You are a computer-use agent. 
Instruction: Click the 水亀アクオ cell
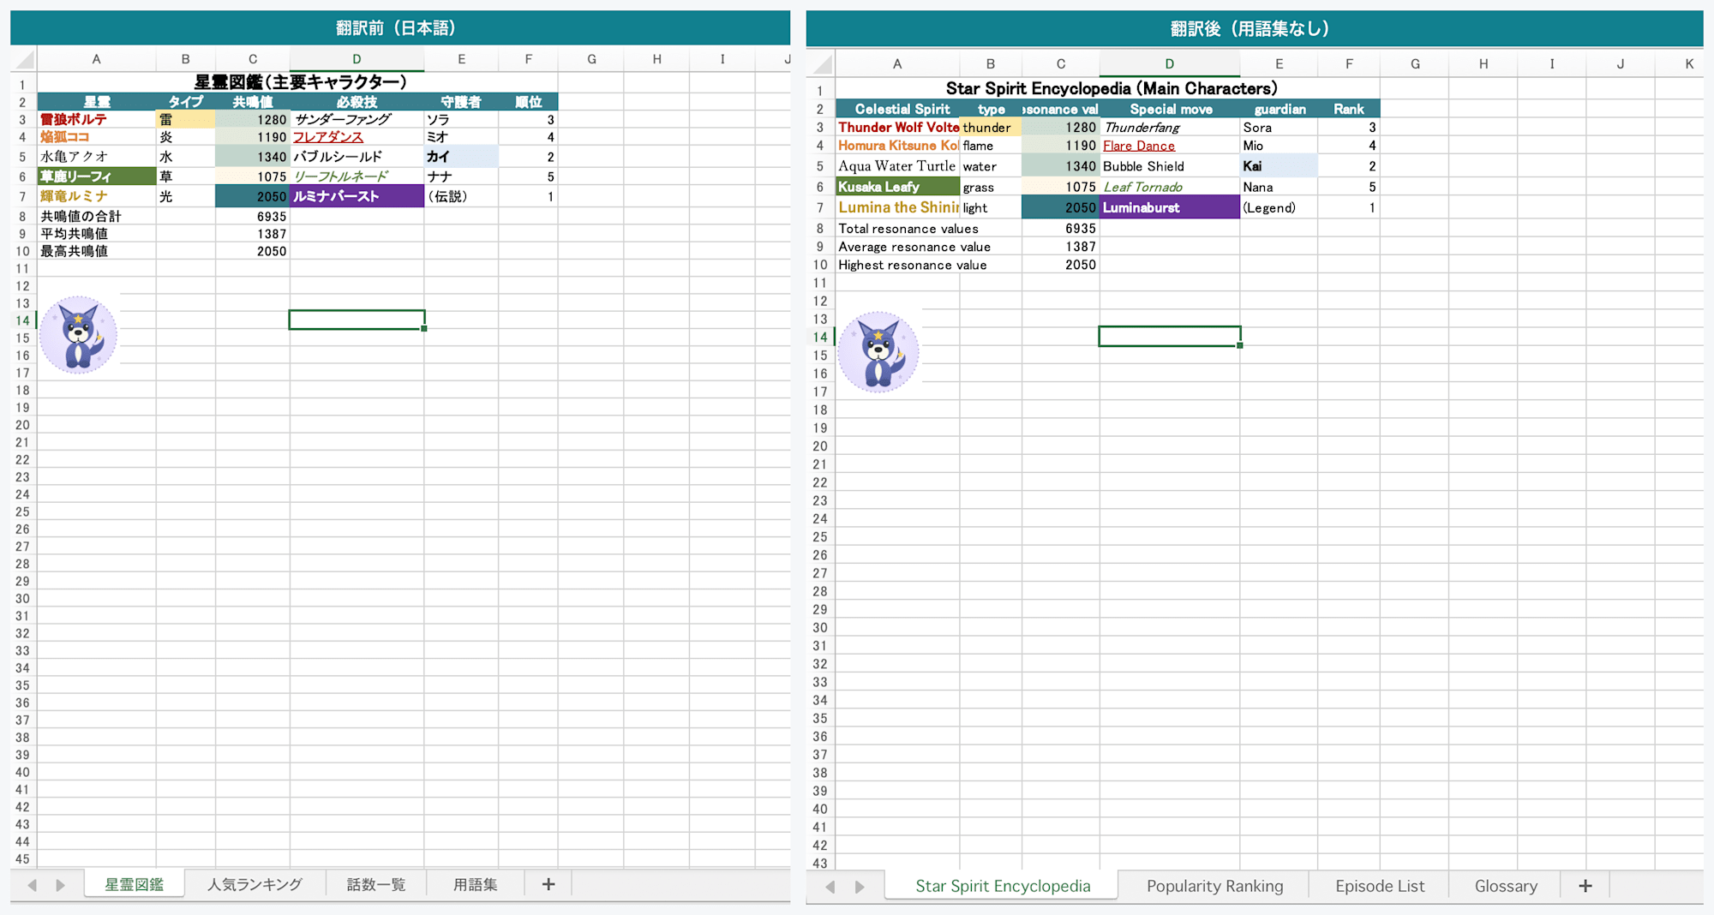tap(97, 156)
